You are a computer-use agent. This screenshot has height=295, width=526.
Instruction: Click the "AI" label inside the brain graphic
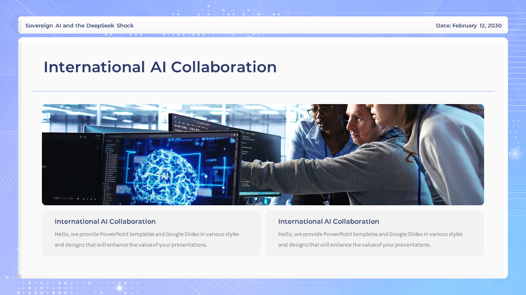pos(165,176)
